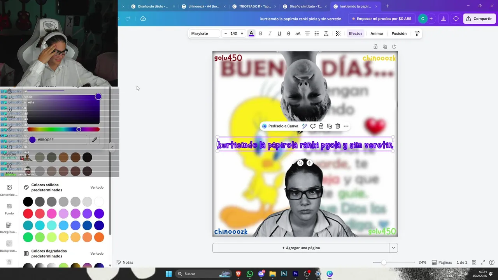Click the move handle below the text
498x280 pixels.
click(310, 163)
